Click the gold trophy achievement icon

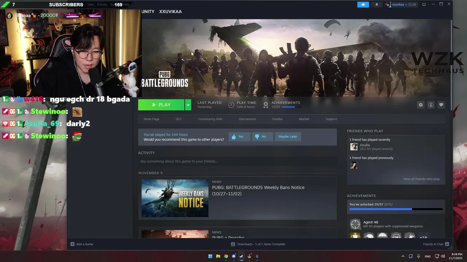355,235
